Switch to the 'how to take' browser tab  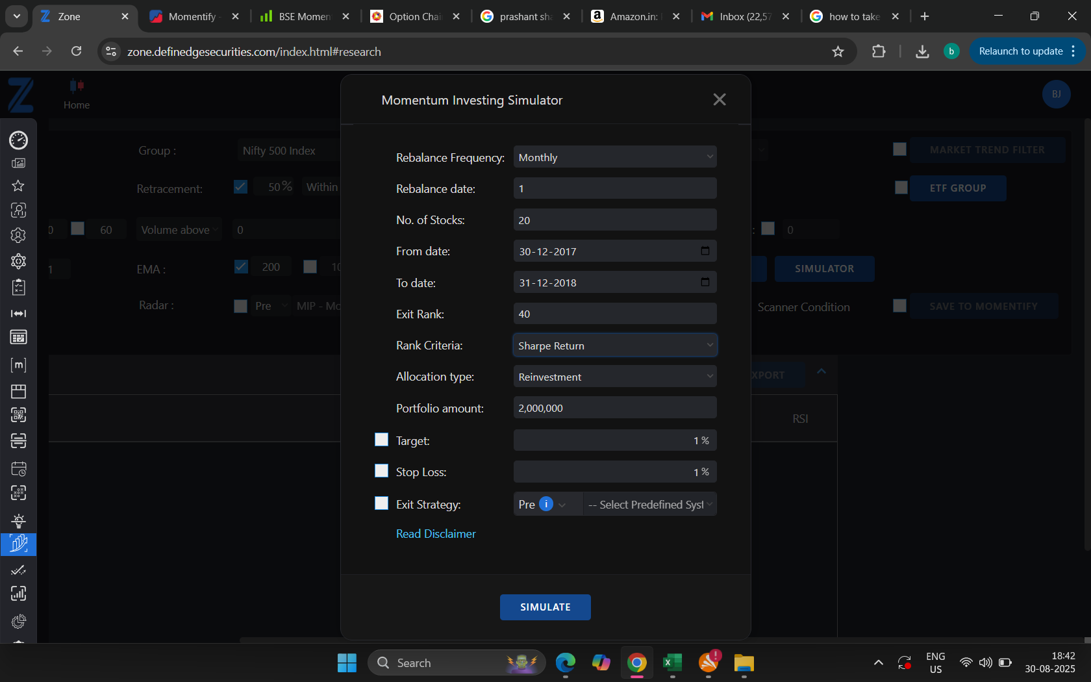855,16
